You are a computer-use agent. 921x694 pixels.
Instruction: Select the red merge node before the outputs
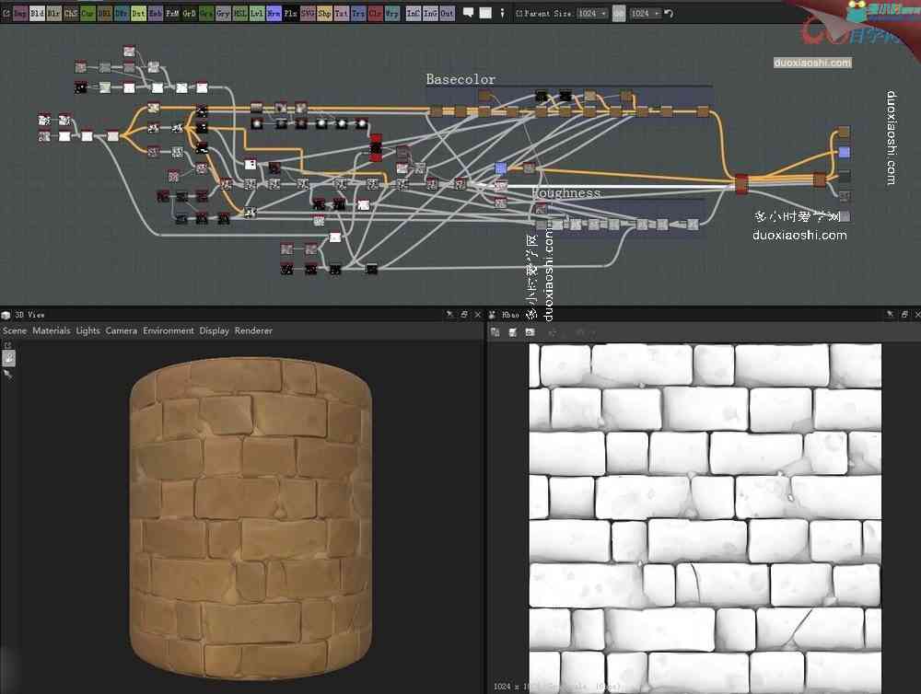coord(741,183)
